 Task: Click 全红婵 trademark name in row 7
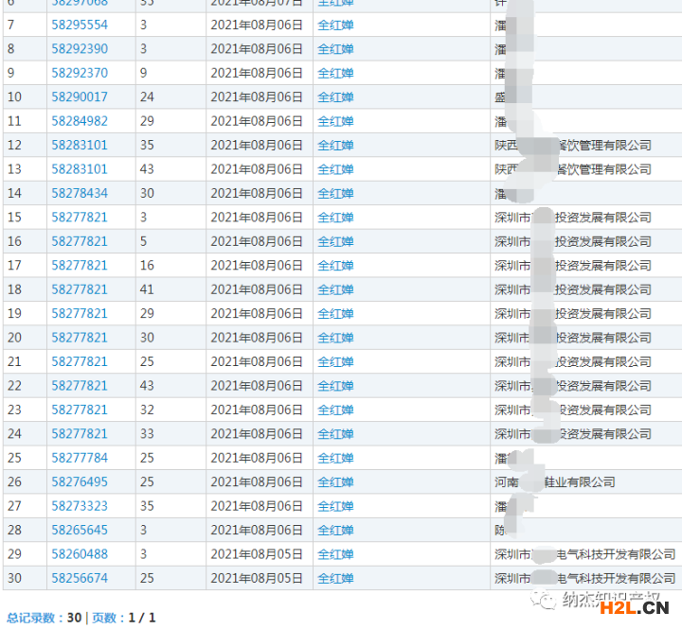[335, 25]
